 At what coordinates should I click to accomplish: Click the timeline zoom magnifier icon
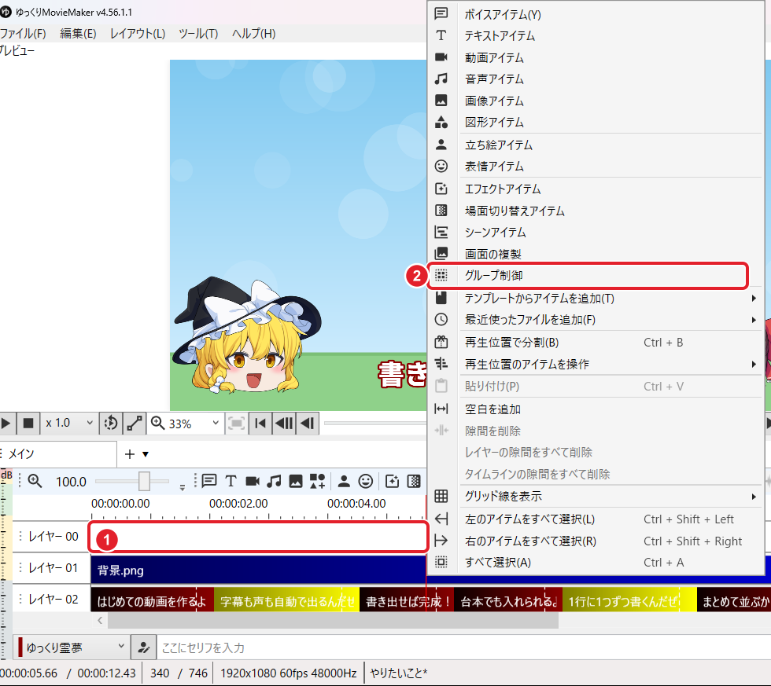pos(35,481)
